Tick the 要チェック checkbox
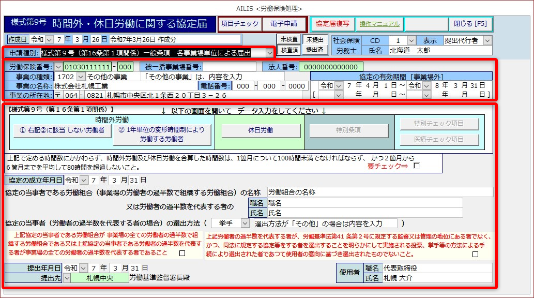Screen dimensions: 534x298 tap(417, 166)
